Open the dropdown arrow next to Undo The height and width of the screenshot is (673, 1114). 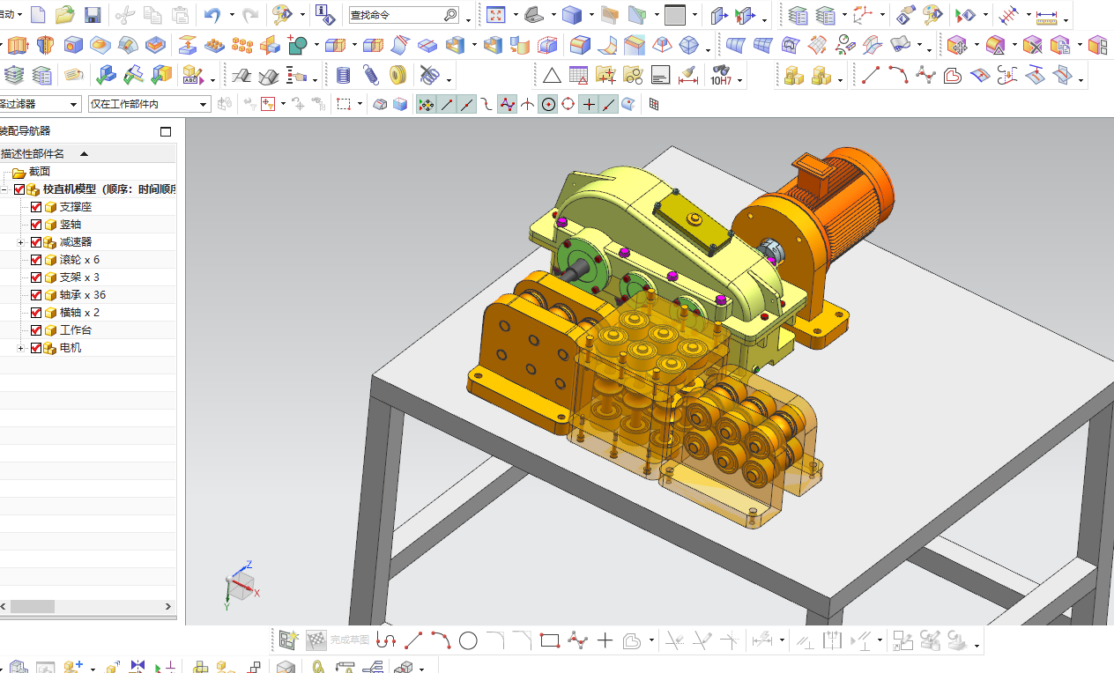[232, 16]
